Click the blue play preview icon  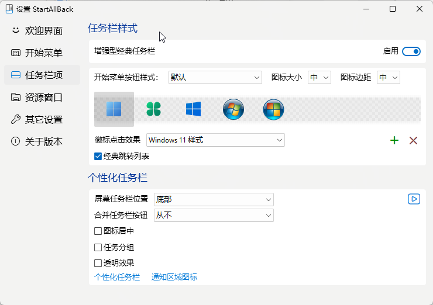414,199
